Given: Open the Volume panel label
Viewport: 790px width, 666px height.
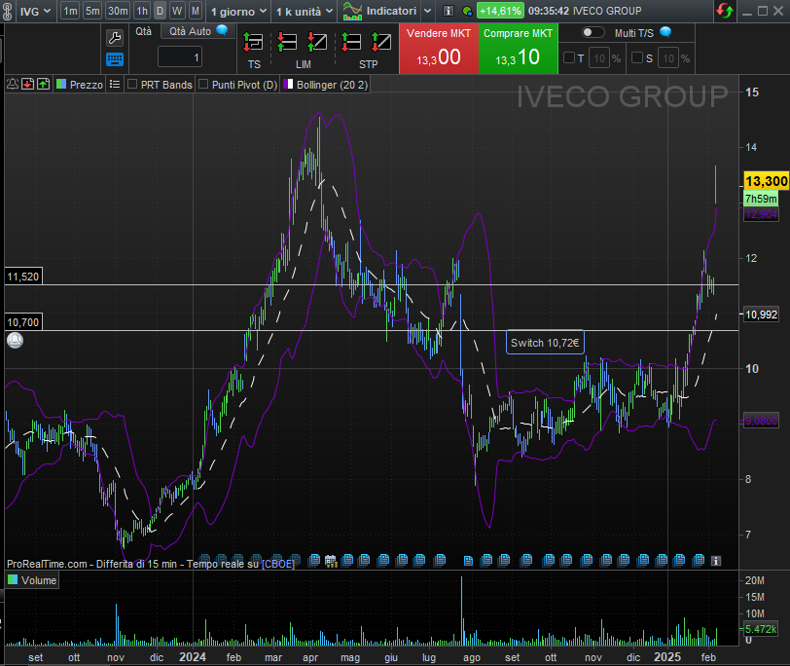Looking at the screenshot, I should click(x=39, y=580).
